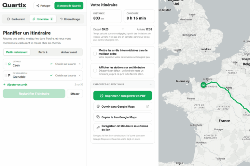The width and height of the screenshot is (250, 166).
Task: Click the drag handle for Grenoble stop
Action: coord(6,76)
